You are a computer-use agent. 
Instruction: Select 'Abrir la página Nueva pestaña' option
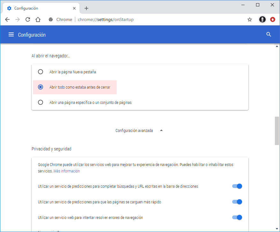pos(41,72)
